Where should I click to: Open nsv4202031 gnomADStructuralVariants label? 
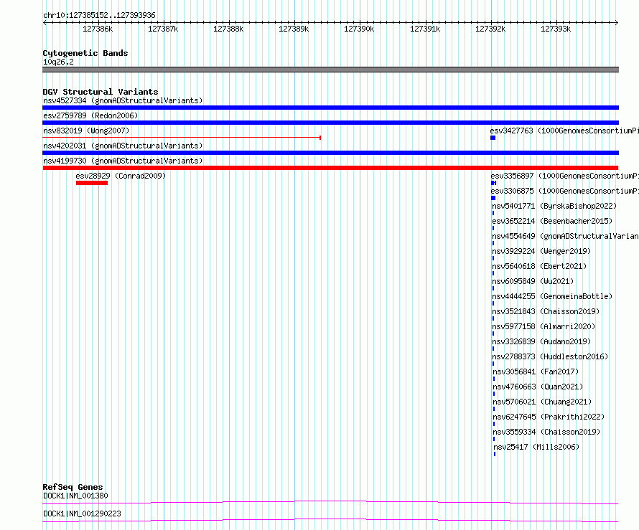(123, 146)
